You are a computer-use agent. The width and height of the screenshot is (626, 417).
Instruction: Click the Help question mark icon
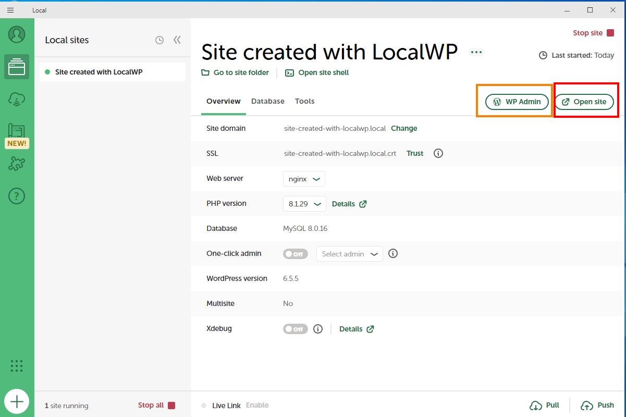[17, 196]
